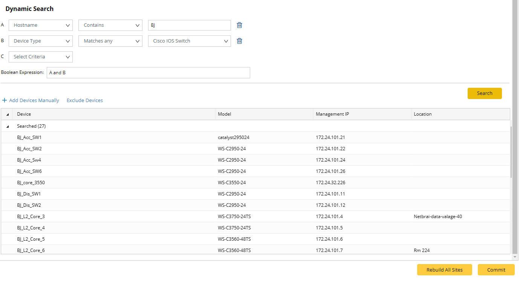This screenshot has height=281, width=520.
Task: Toggle the table header collapse-all triangle
Action: (x=8, y=114)
